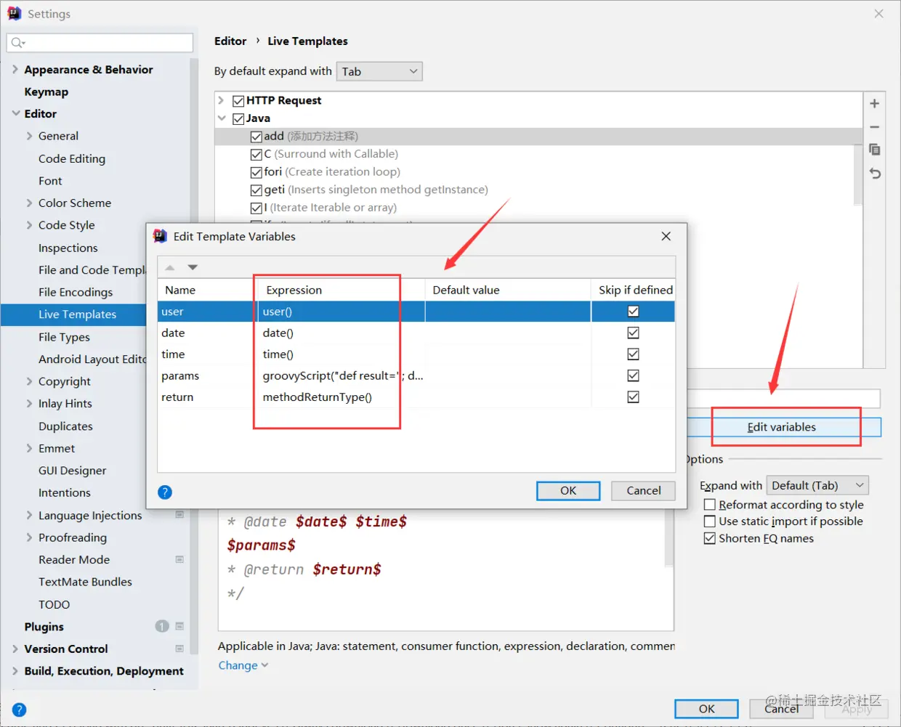Expand the Copyright node
Viewport: 901px width, 727px height.
tap(29, 381)
